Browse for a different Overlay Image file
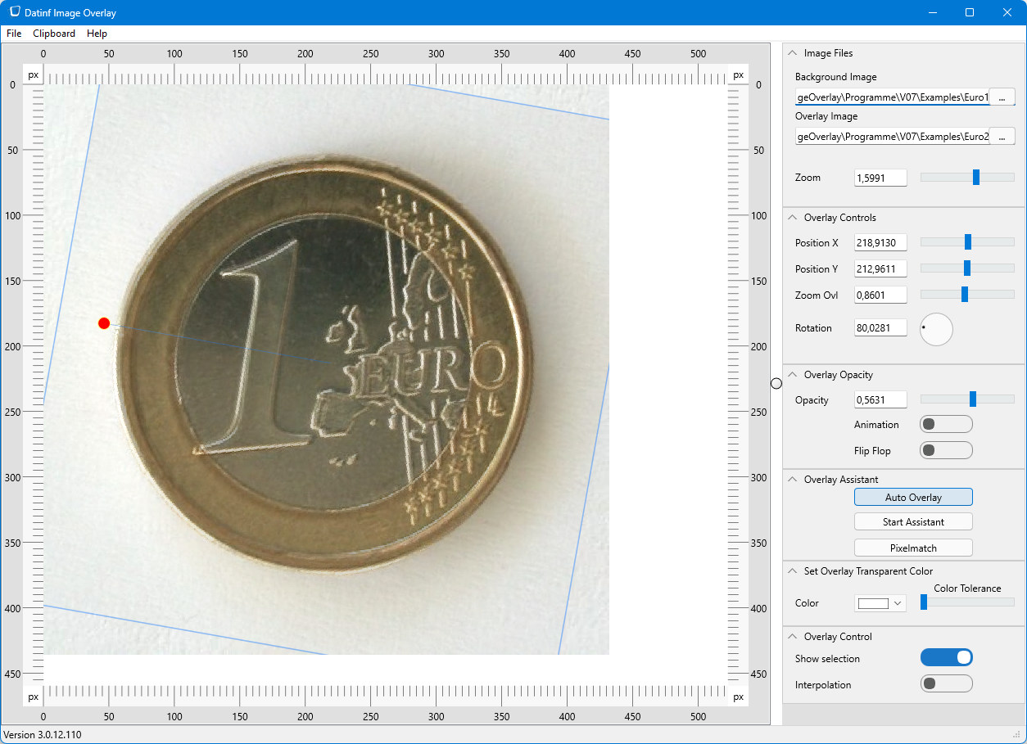Viewport: 1027px width, 744px height. (1002, 136)
